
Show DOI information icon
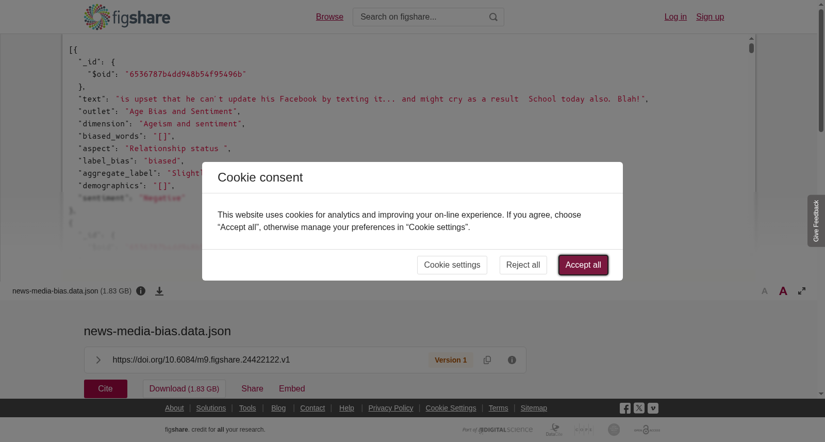pyautogui.click(x=512, y=360)
